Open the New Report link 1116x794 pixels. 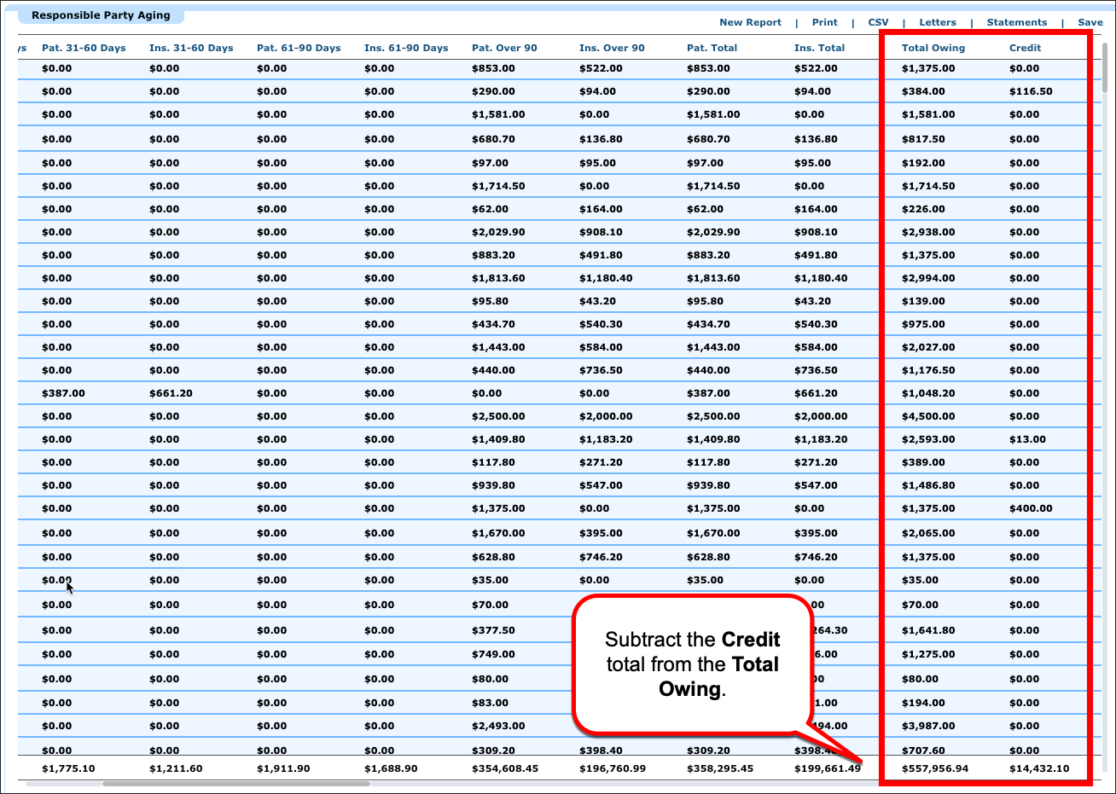click(x=750, y=23)
